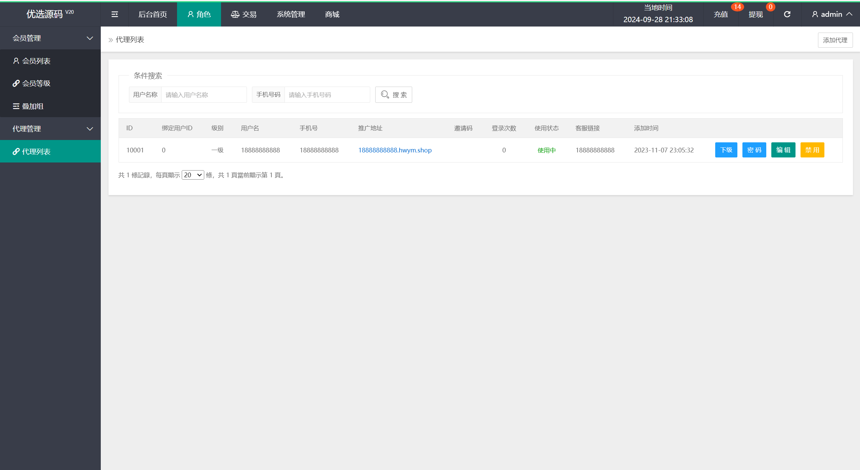
Task: Click the sidebar collapse hamburger icon
Action: (x=115, y=14)
